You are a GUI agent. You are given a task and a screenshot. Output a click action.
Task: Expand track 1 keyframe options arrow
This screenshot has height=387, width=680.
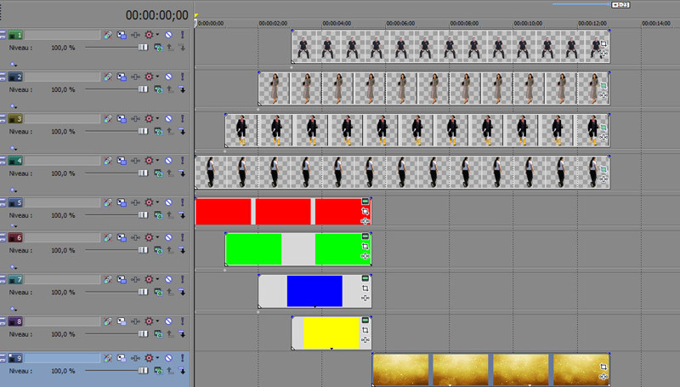click(13, 64)
